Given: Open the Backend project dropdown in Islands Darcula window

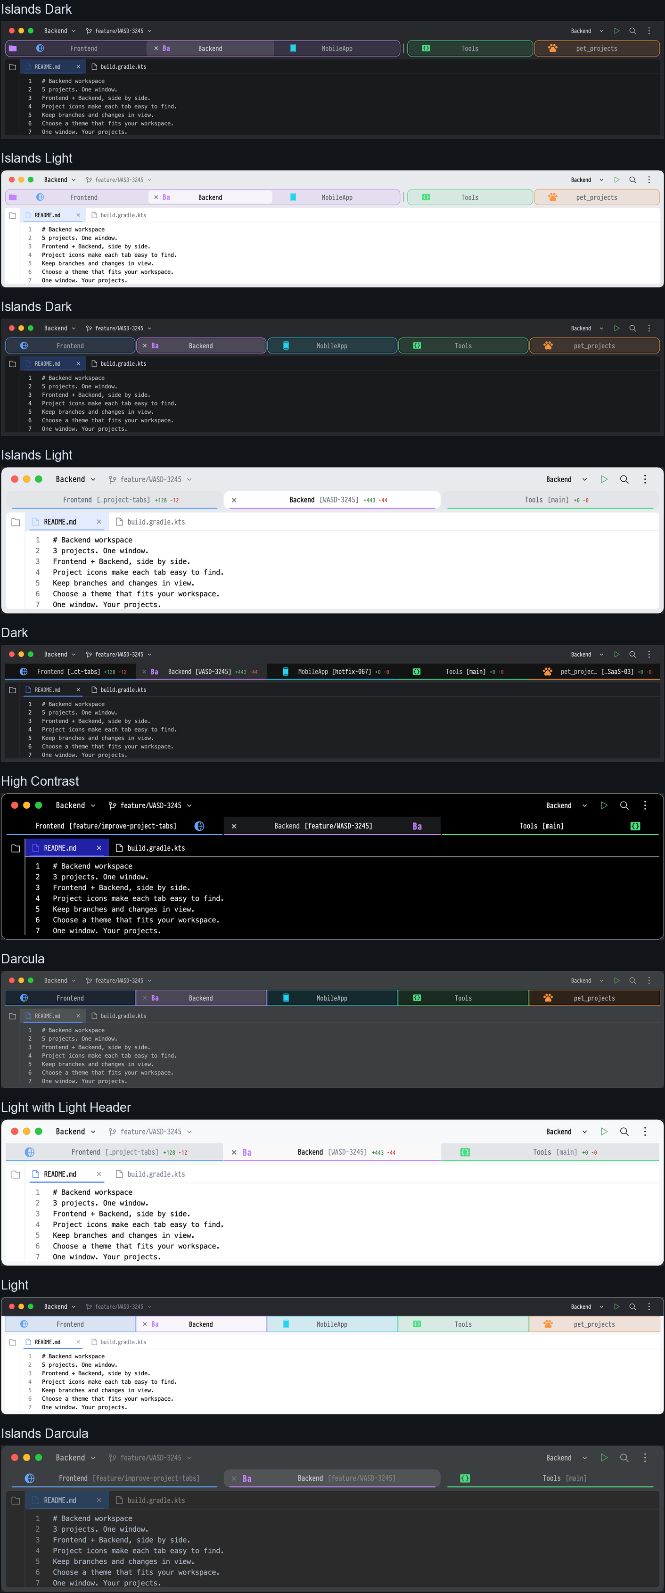Looking at the screenshot, I should [x=75, y=1458].
